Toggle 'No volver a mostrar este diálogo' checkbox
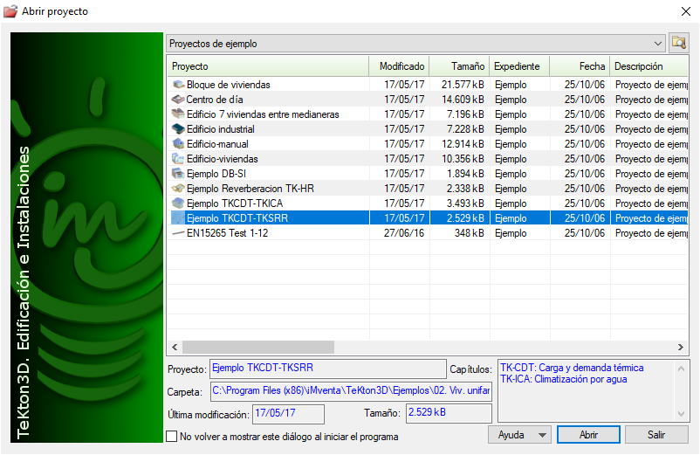The width and height of the screenshot is (700, 455). (171, 437)
